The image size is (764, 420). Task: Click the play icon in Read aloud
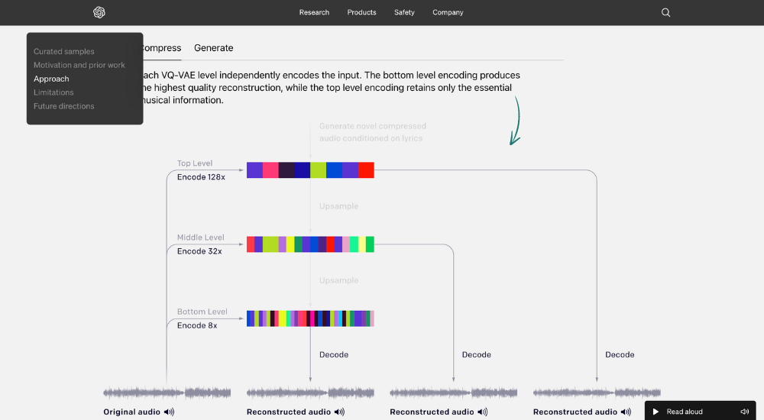pyautogui.click(x=656, y=412)
